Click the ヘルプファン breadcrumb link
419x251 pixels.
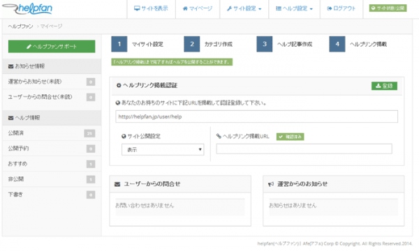20,26
